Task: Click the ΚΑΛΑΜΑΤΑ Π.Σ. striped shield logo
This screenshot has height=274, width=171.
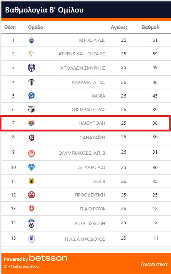Action: coord(31,82)
